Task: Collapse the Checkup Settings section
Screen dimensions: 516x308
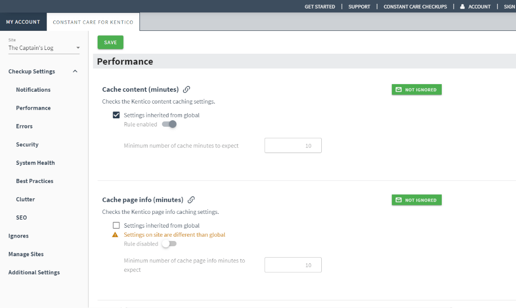Action: [75, 71]
